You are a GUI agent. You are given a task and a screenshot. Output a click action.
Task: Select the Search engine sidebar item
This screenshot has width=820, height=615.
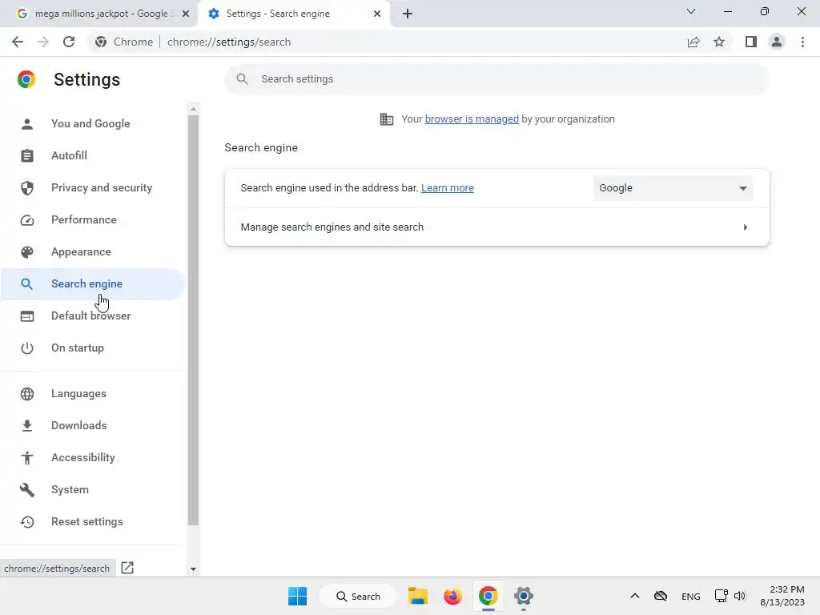pyautogui.click(x=93, y=284)
